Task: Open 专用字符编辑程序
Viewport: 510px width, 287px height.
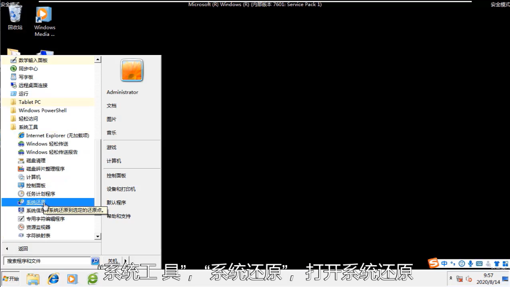Action: coord(48,219)
